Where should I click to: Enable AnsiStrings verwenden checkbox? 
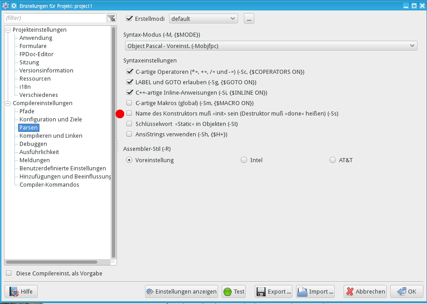(x=129, y=135)
